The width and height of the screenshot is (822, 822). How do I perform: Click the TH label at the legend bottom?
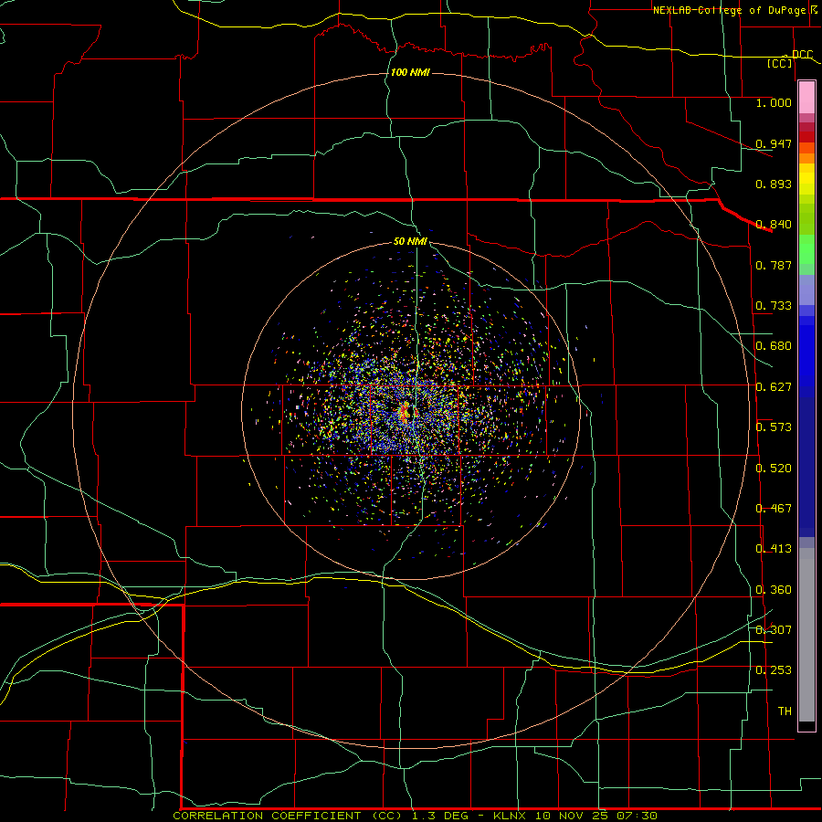click(x=785, y=711)
